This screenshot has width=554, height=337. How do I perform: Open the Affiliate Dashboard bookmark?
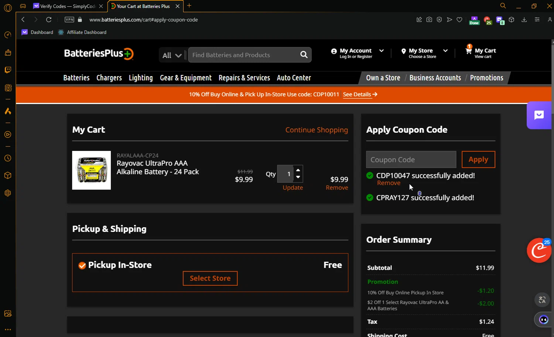[x=82, y=32]
